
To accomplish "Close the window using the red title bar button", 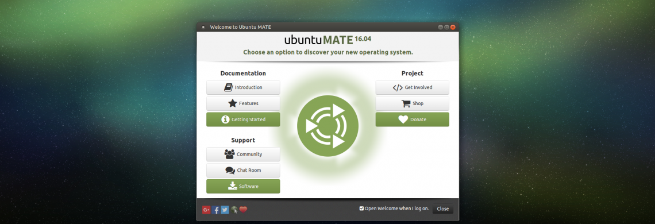I will [452, 27].
